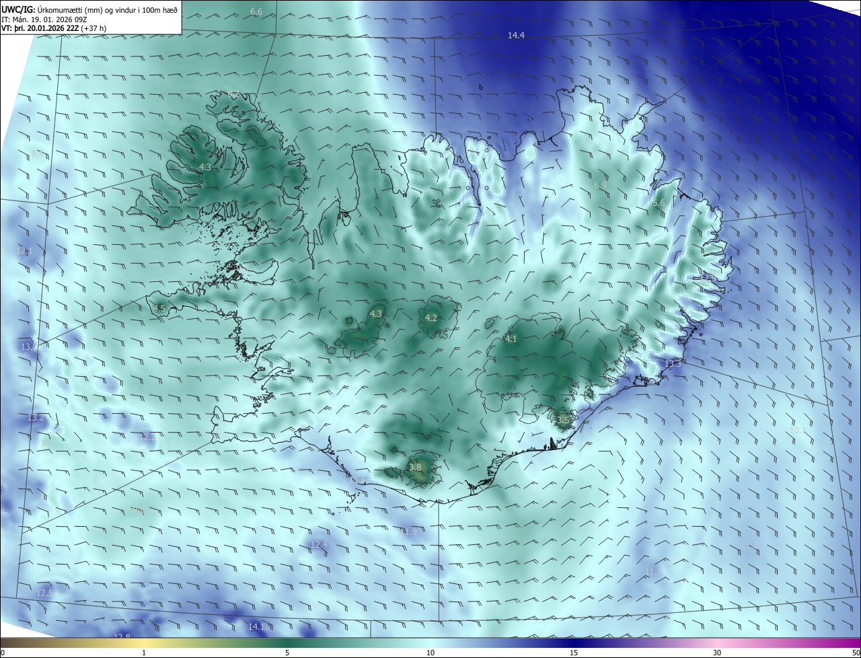This screenshot has width=861, height=658.
Task: Click the 12.2 value in the southwest sea
Action: [x=147, y=437]
